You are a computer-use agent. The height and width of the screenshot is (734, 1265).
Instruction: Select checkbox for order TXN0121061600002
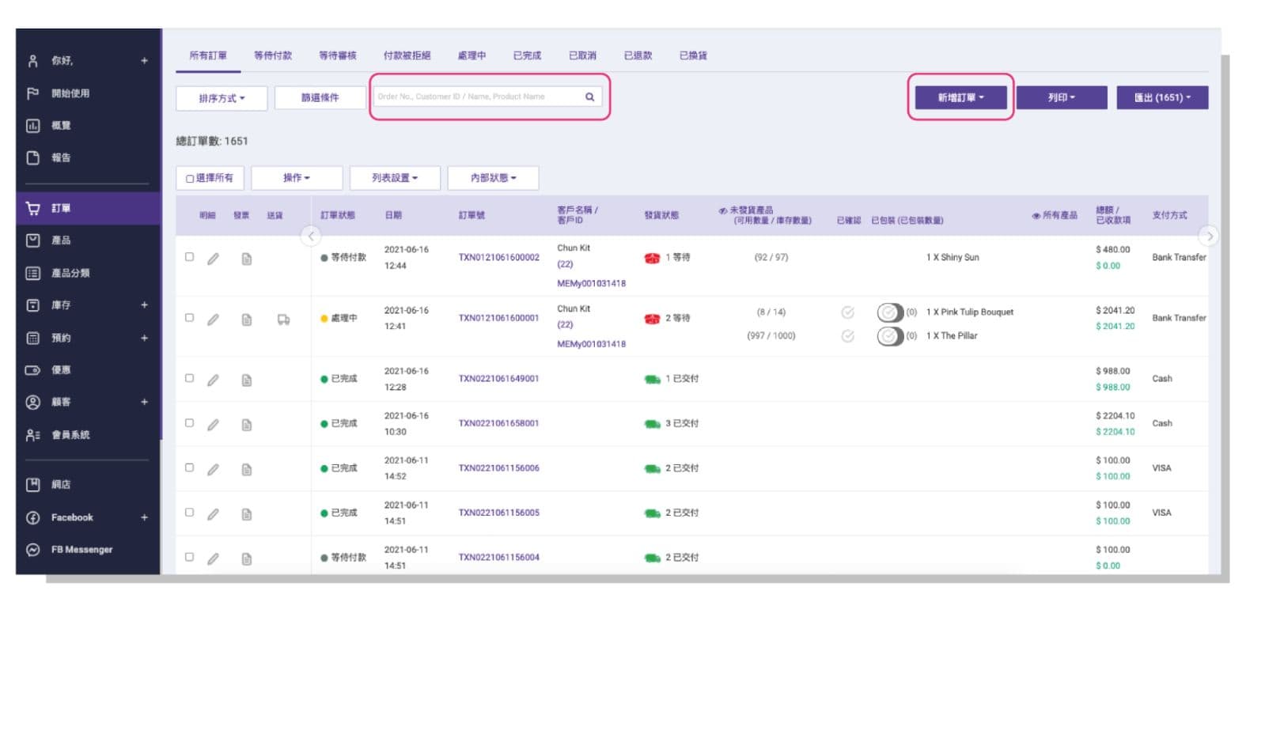coord(189,256)
